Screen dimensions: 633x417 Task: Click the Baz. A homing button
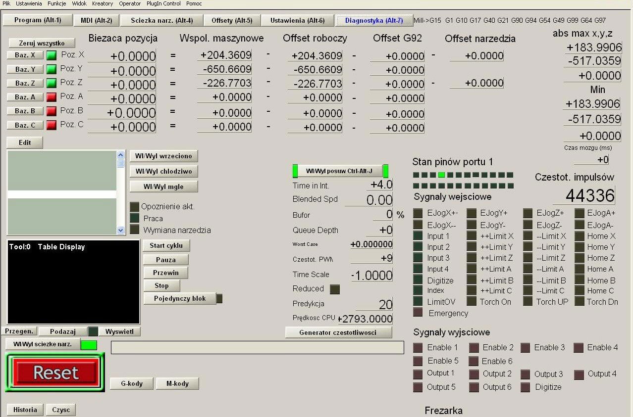[x=25, y=97]
